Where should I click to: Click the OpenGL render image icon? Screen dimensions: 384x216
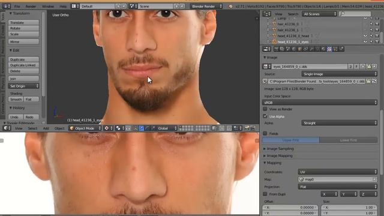point(247,128)
